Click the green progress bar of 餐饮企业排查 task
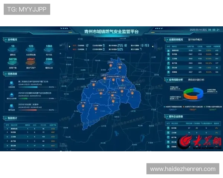The width and height of the screenshot is (223, 178). click(x=23, y=99)
